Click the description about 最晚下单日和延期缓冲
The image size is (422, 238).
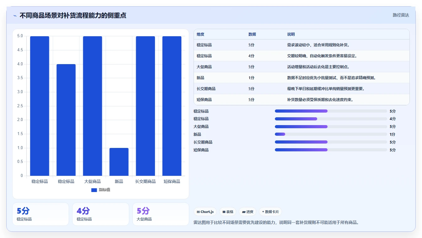click(x=326, y=89)
